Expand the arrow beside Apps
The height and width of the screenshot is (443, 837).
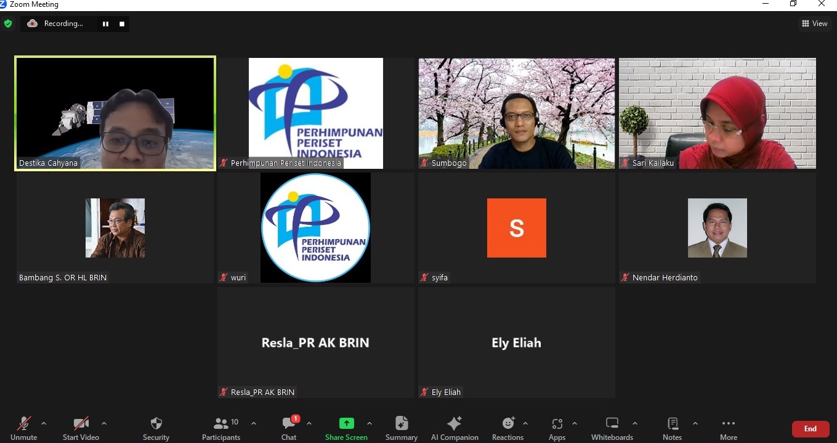(575, 423)
